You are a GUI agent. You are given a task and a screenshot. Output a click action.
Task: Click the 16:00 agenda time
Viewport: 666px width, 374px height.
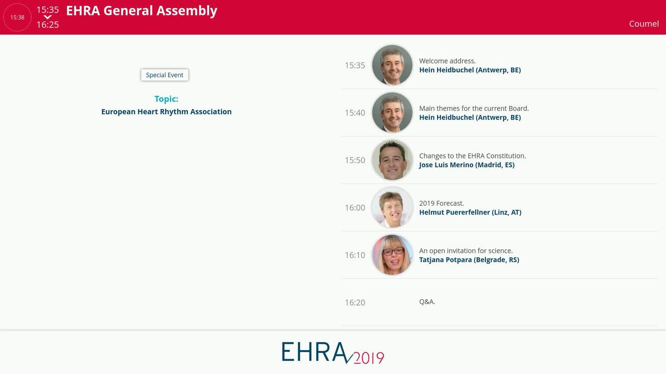tap(355, 208)
